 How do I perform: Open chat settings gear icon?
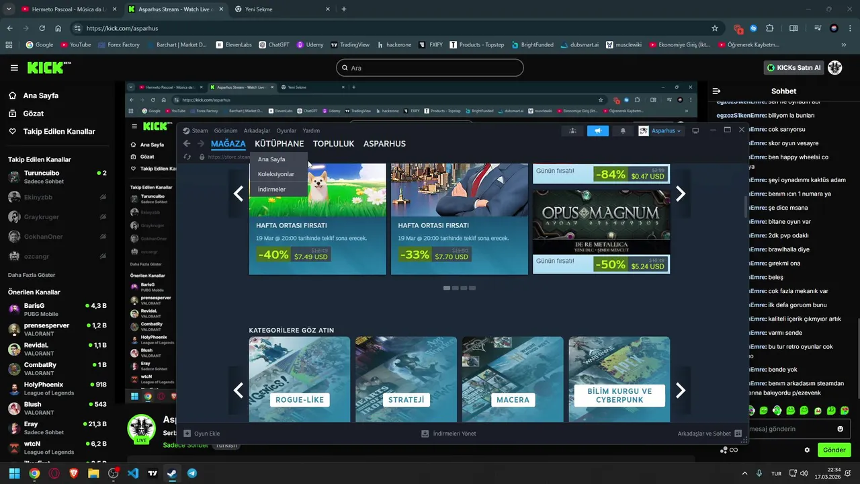tap(807, 450)
